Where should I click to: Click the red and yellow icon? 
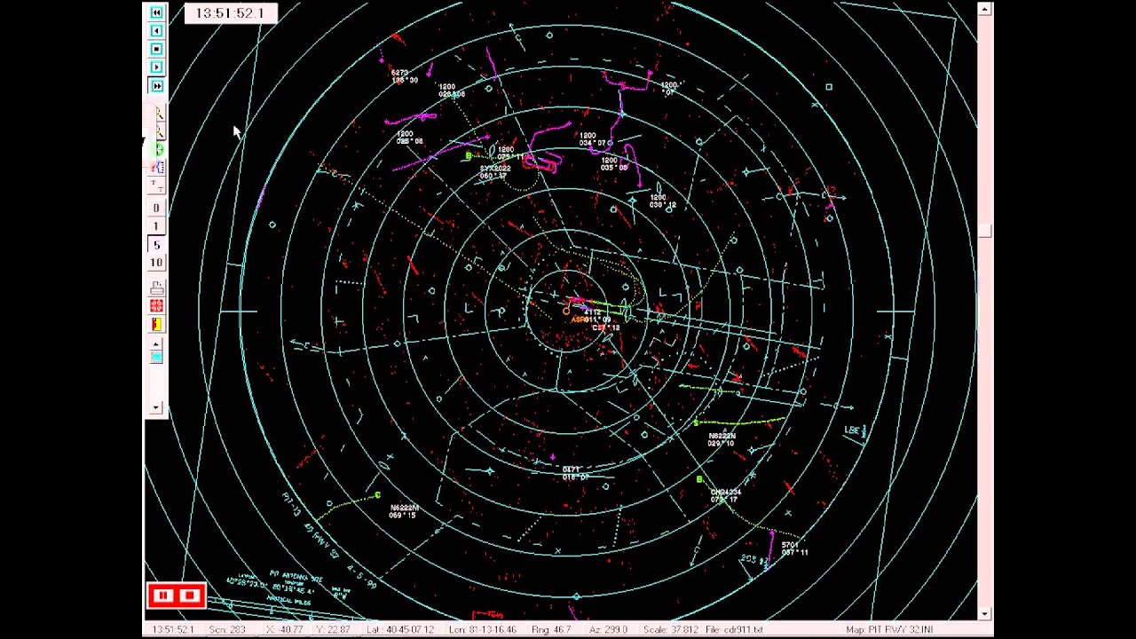click(x=157, y=325)
